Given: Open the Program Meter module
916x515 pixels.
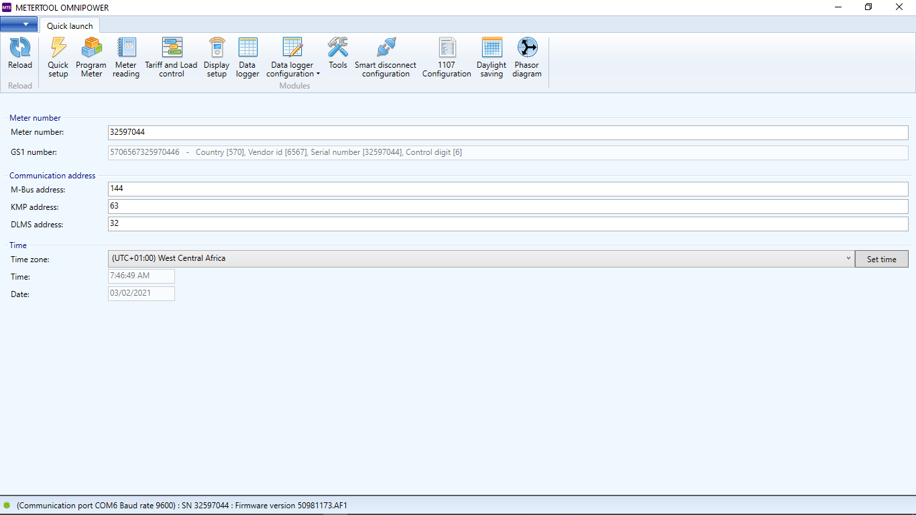Looking at the screenshot, I should 91,57.
